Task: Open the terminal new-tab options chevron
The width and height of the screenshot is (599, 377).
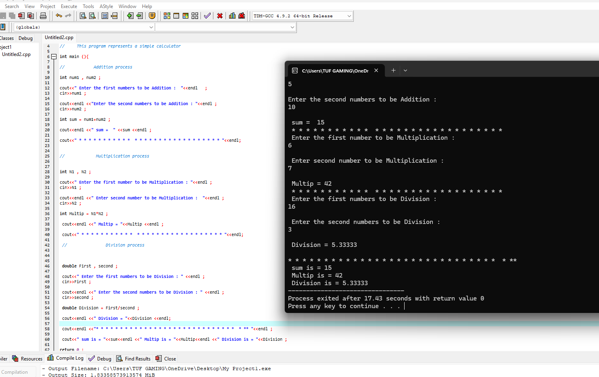Action: 405,70
